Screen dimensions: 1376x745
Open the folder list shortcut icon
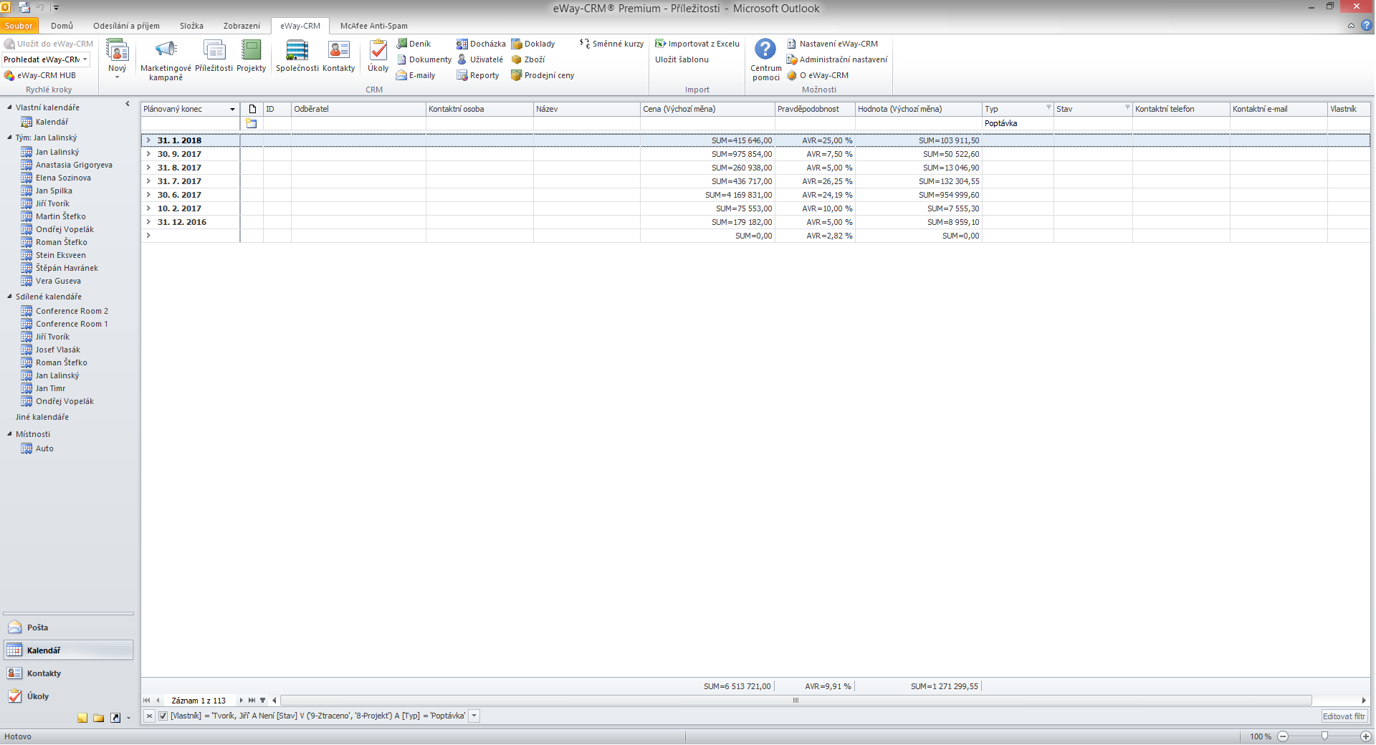pyautogui.click(x=98, y=718)
